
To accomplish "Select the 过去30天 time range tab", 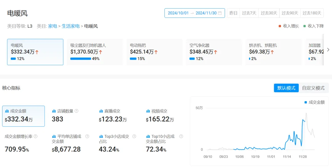I will pos(269,13).
